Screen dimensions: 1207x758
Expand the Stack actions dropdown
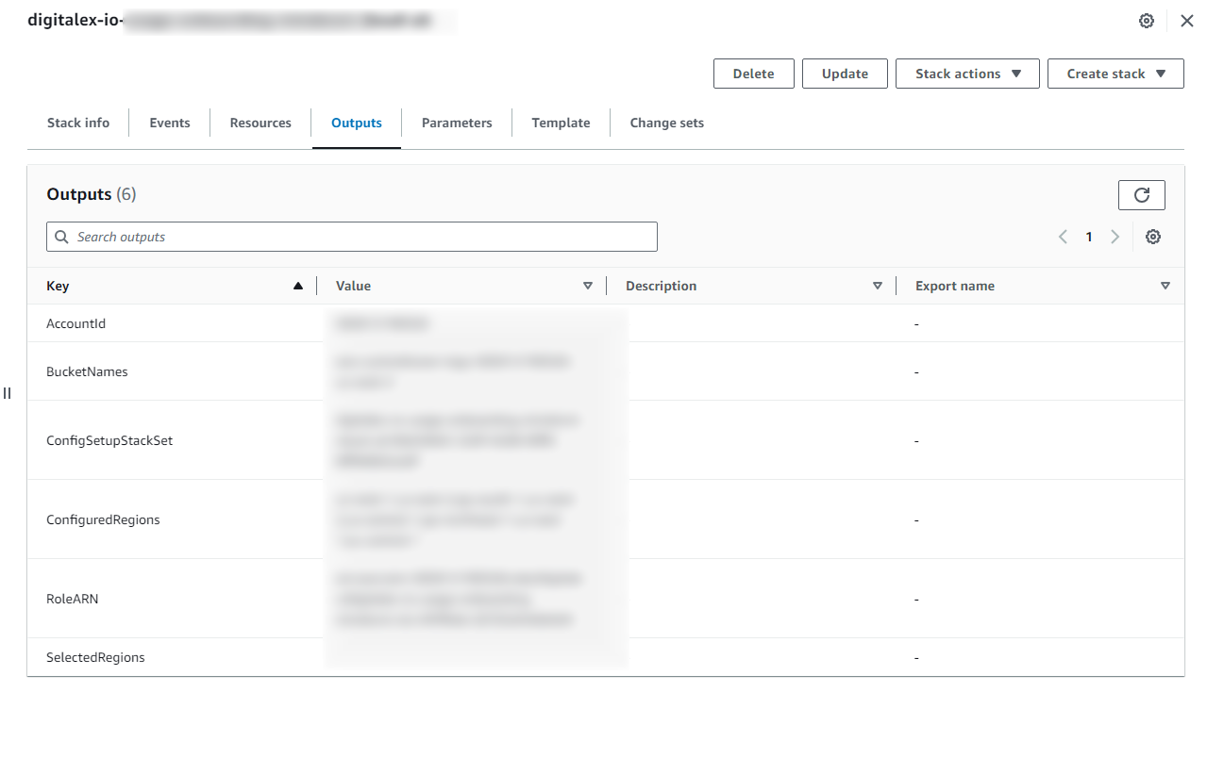tap(967, 74)
